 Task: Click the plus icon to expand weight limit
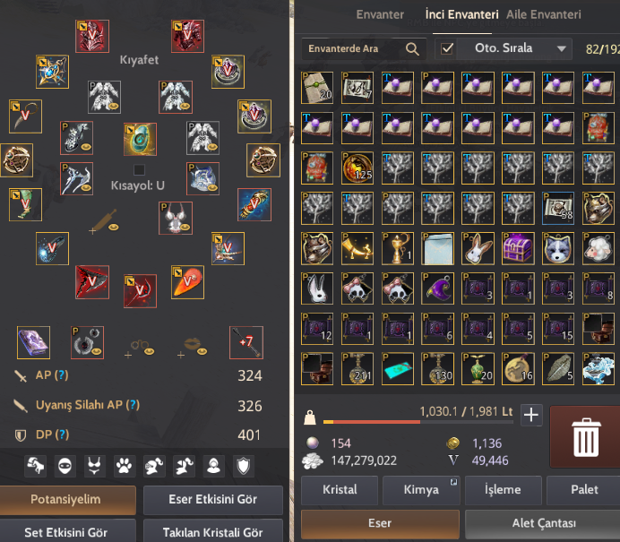(531, 415)
